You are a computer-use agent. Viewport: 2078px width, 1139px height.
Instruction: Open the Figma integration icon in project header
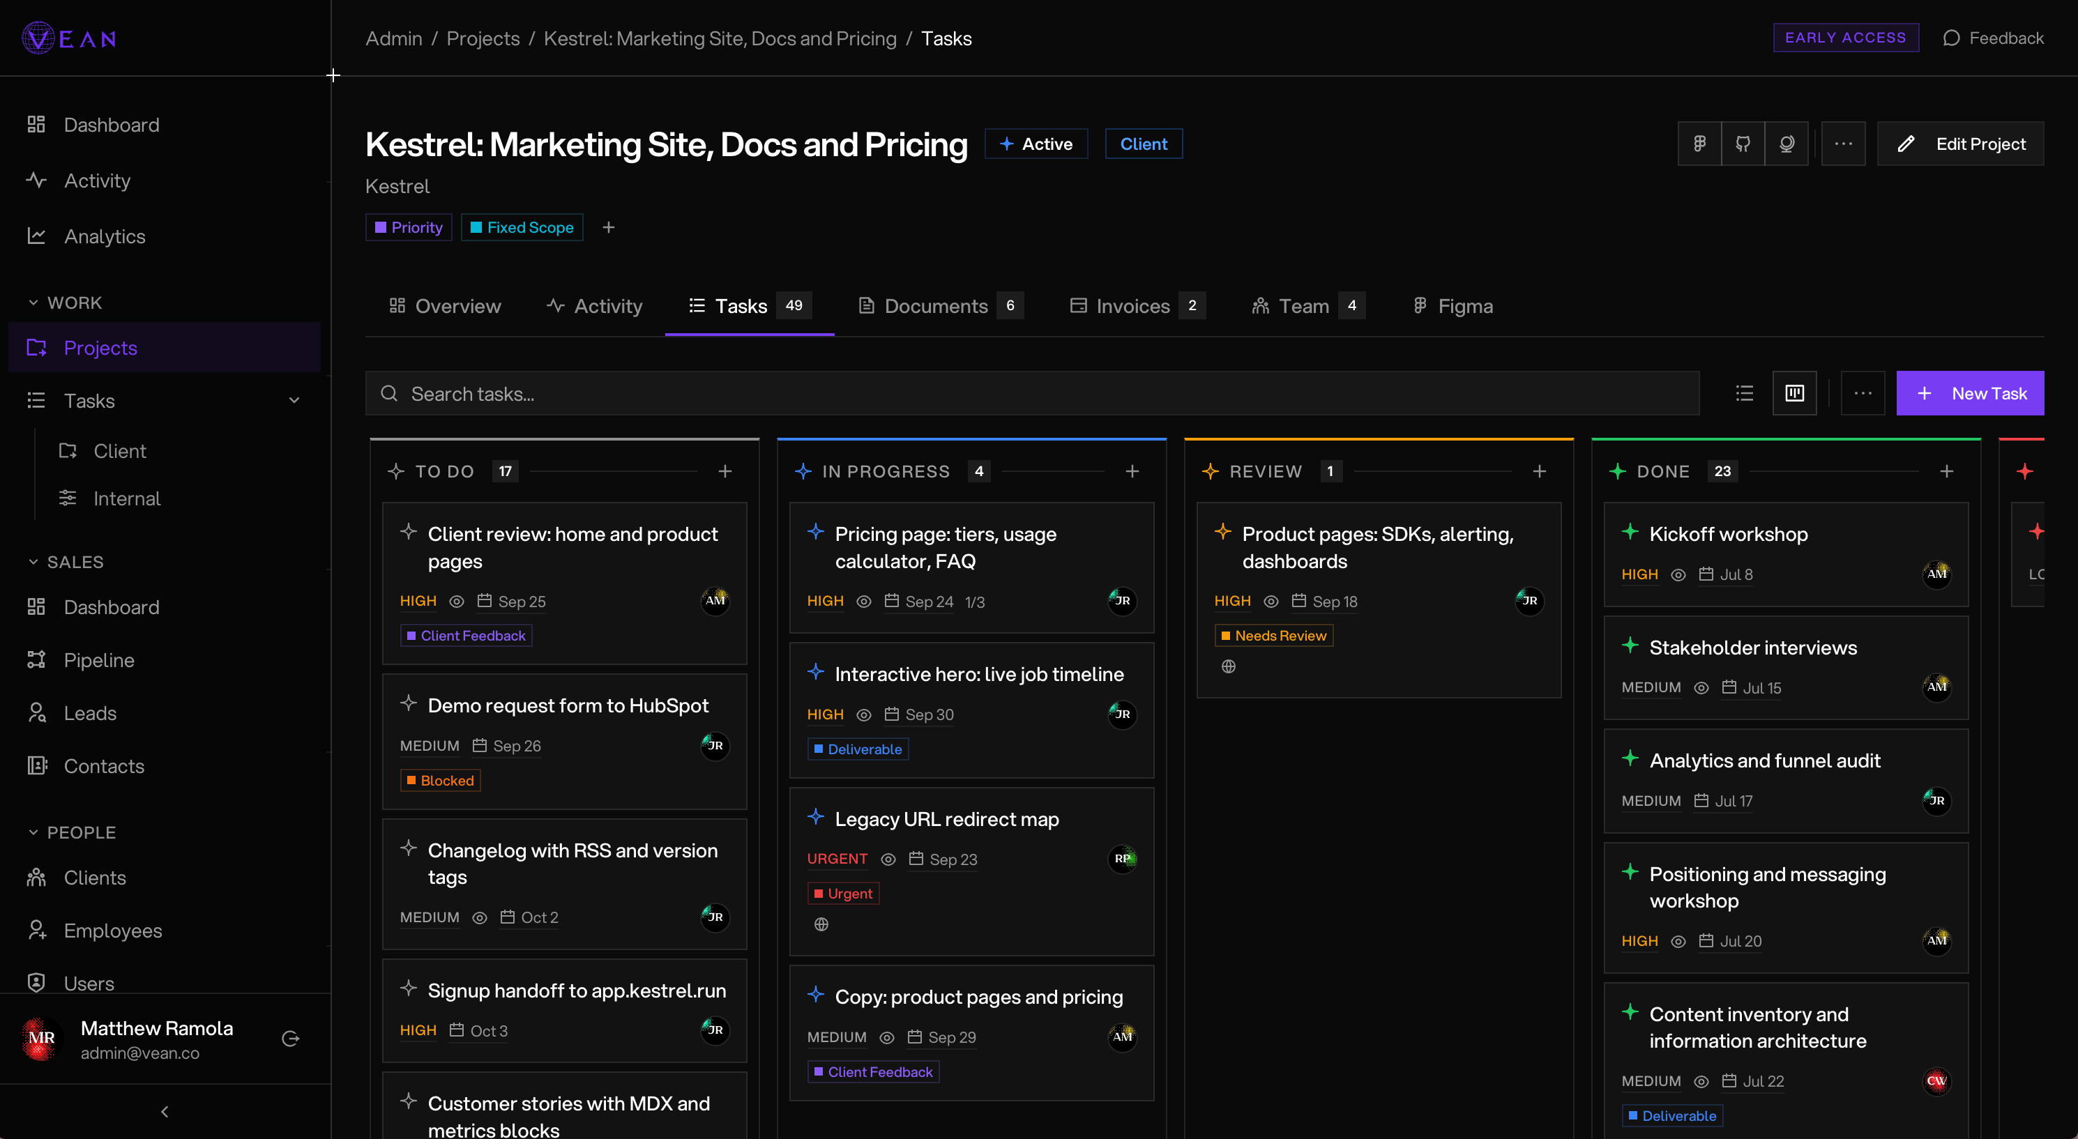(x=1699, y=144)
